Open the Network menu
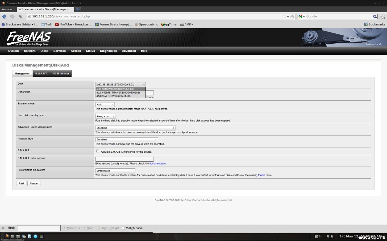387x241 pixels. [30, 51]
